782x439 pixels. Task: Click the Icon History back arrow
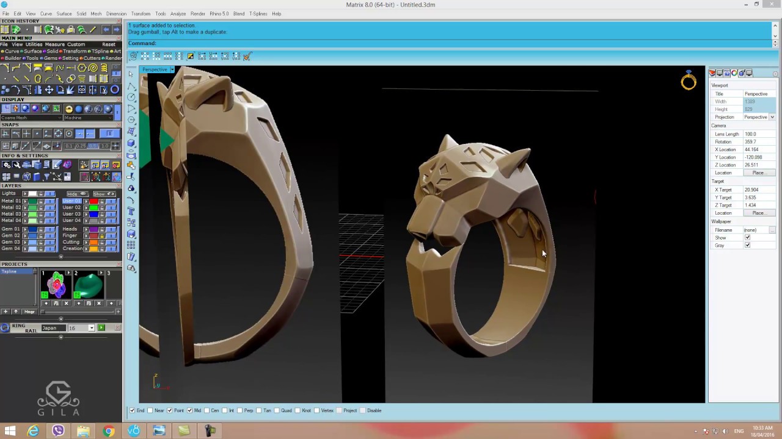click(x=106, y=29)
